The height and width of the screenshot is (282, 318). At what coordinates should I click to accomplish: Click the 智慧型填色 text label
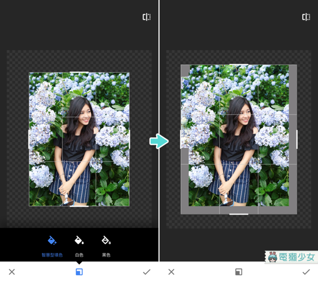point(52,255)
